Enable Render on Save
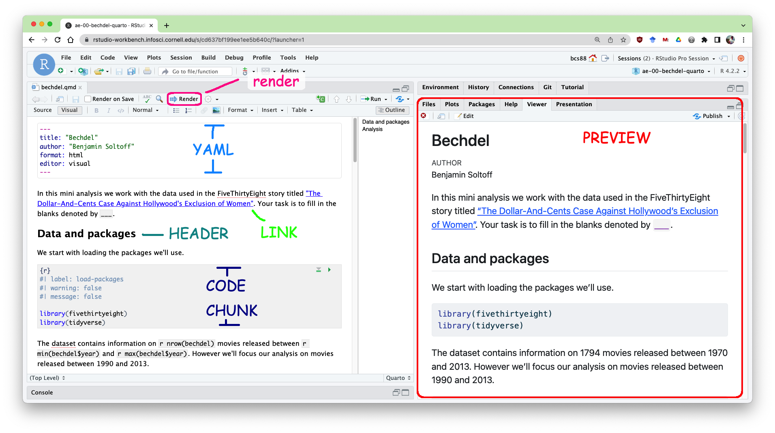The width and height of the screenshot is (775, 433). [88, 99]
